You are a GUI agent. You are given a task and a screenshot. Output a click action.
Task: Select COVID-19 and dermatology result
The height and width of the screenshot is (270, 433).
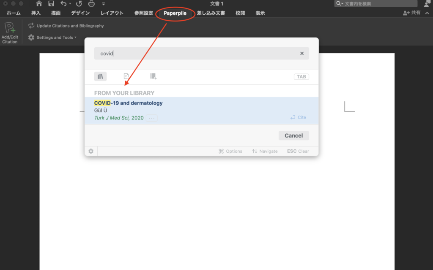point(202,111)
